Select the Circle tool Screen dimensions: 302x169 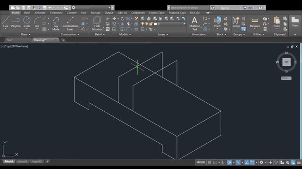tap(27, 22)
